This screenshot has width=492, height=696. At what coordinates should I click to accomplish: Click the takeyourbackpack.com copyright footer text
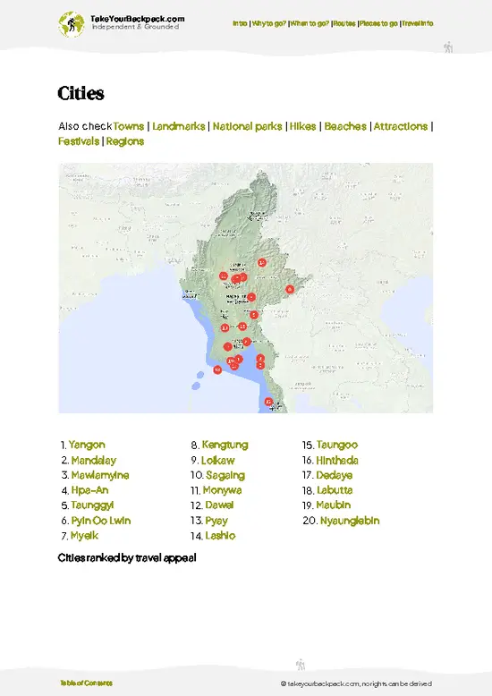(x=356, y=683)
